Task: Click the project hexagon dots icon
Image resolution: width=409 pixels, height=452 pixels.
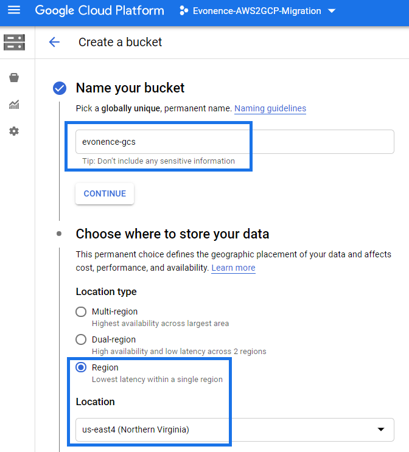Action: 184,11
